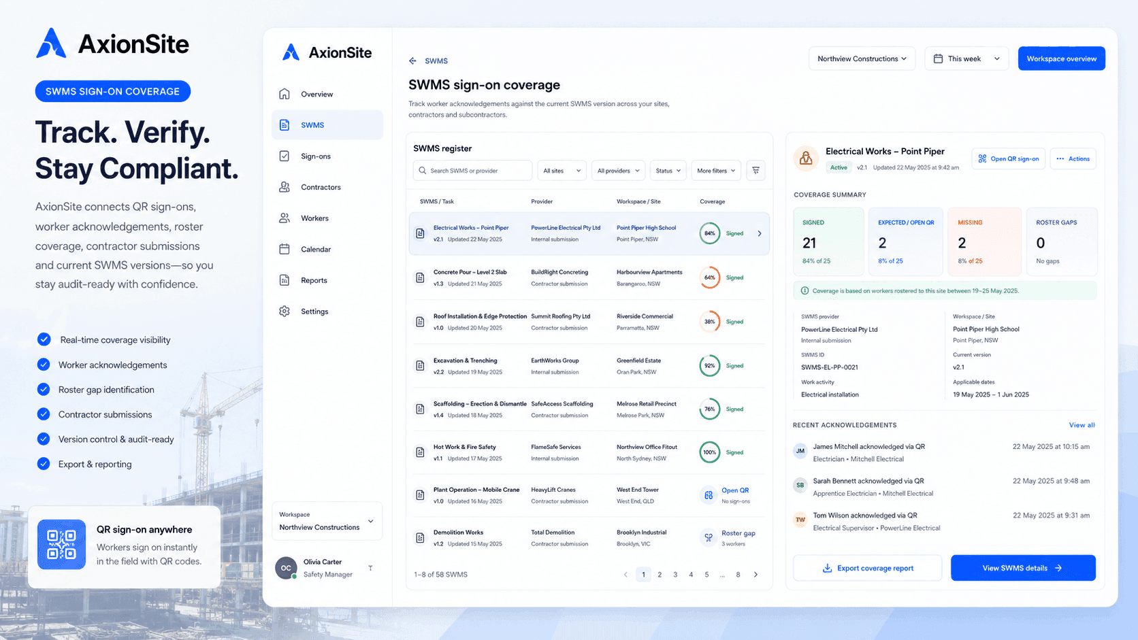Open the All sites filter dropdown

pyautogui.click(x=562, y=171)
